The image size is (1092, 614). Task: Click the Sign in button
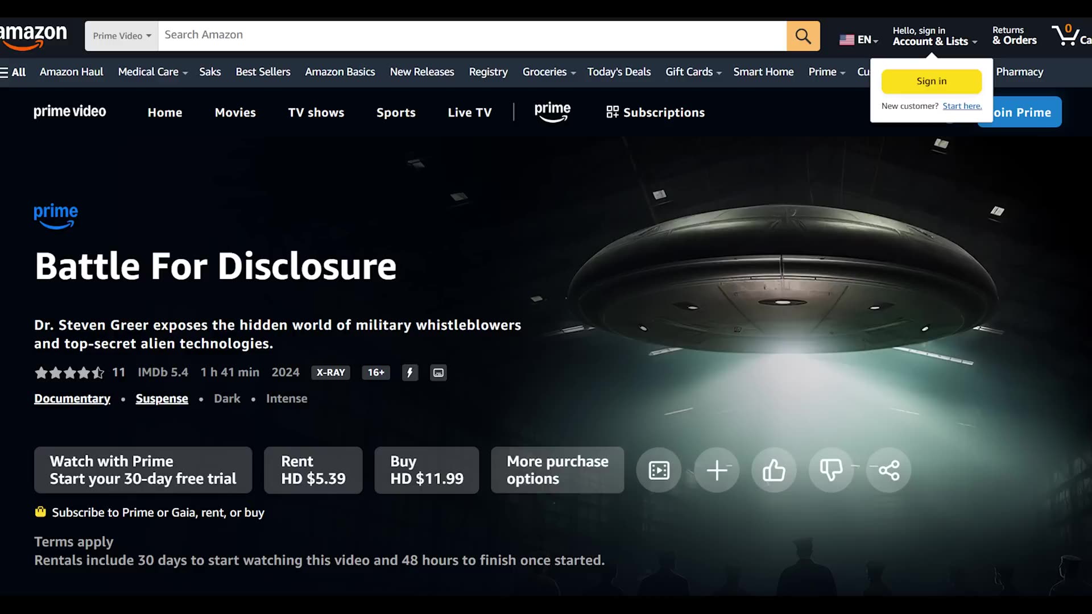(x=931, y=81)
